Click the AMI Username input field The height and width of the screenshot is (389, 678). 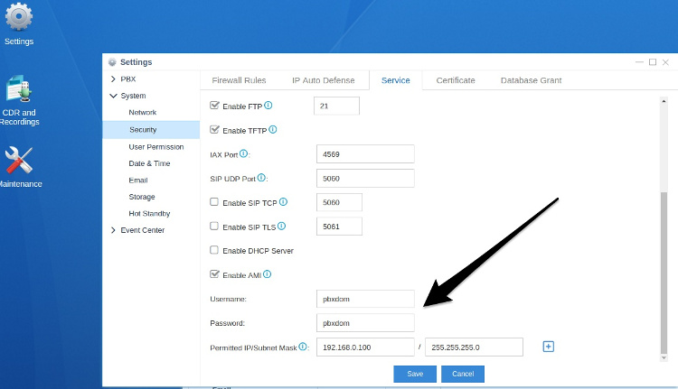tap(365, 298)
